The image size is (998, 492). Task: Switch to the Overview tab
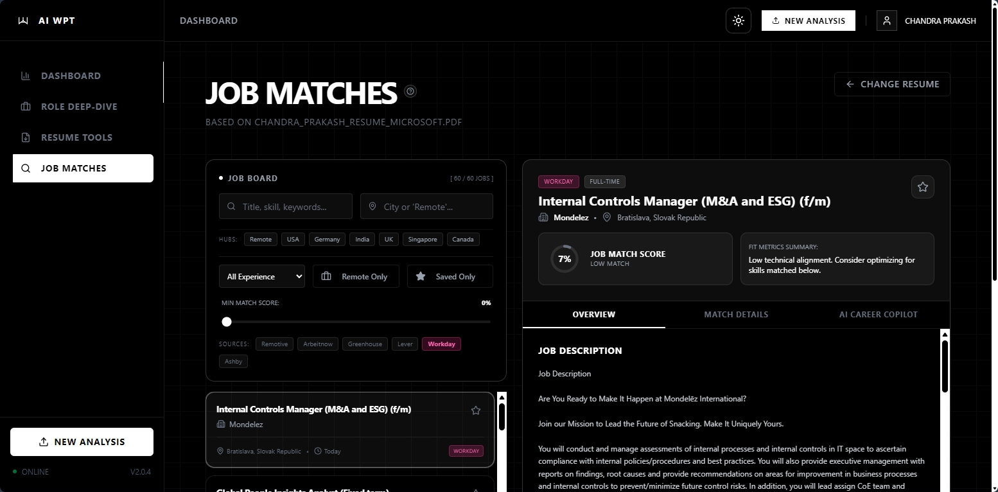pos(594,315)
